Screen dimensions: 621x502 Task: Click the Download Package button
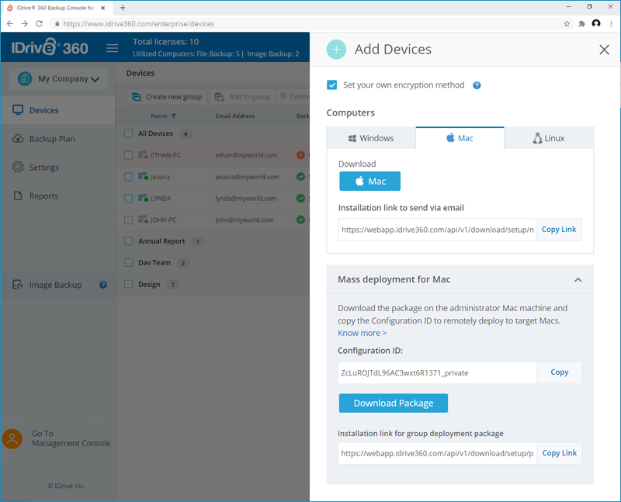[394, 403]
